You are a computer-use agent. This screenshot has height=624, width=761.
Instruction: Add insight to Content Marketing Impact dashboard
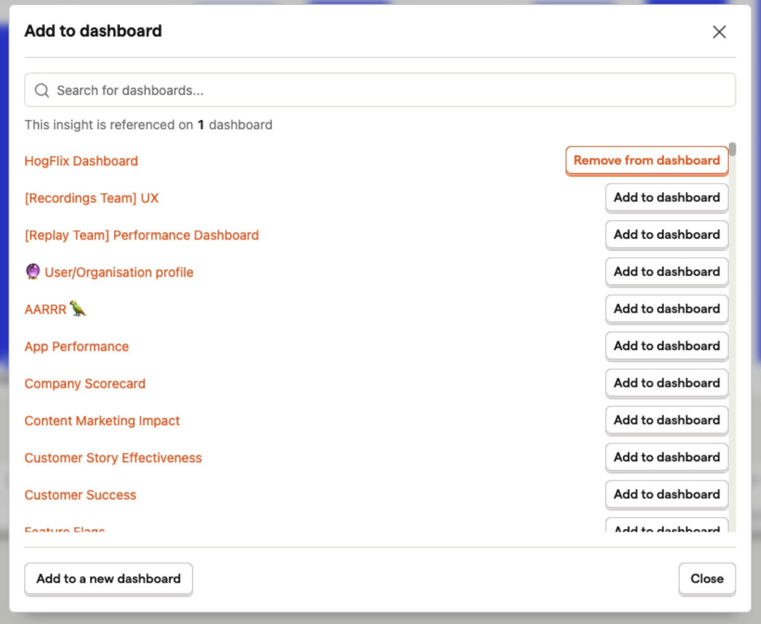coord(666,420)
